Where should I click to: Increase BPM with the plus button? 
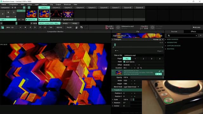pos(25,28)
